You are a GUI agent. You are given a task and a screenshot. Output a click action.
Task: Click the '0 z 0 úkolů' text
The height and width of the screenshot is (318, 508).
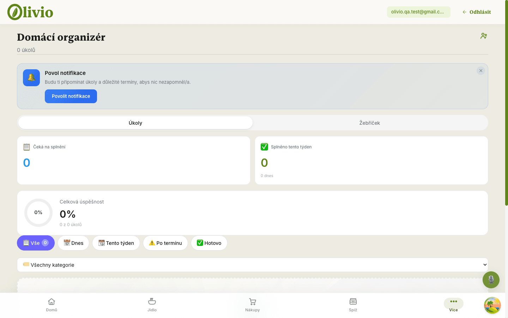click(x=71, y=225)
